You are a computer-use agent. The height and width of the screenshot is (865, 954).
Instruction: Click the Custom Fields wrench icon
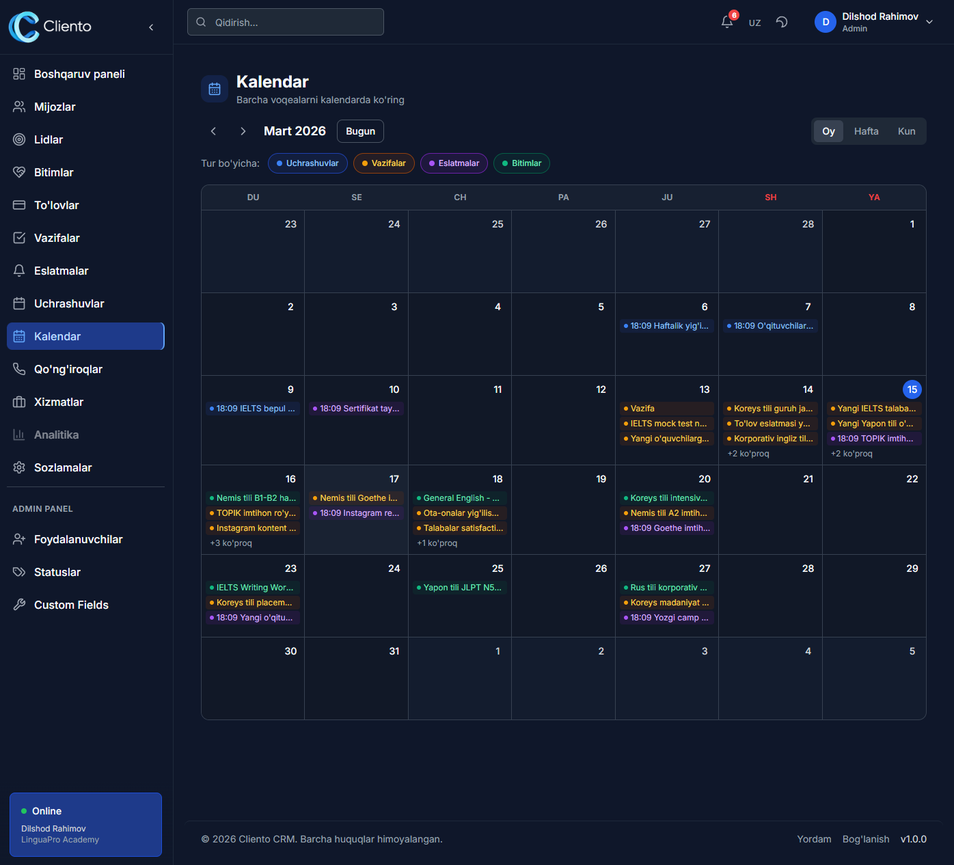click(x=19, y=605)
